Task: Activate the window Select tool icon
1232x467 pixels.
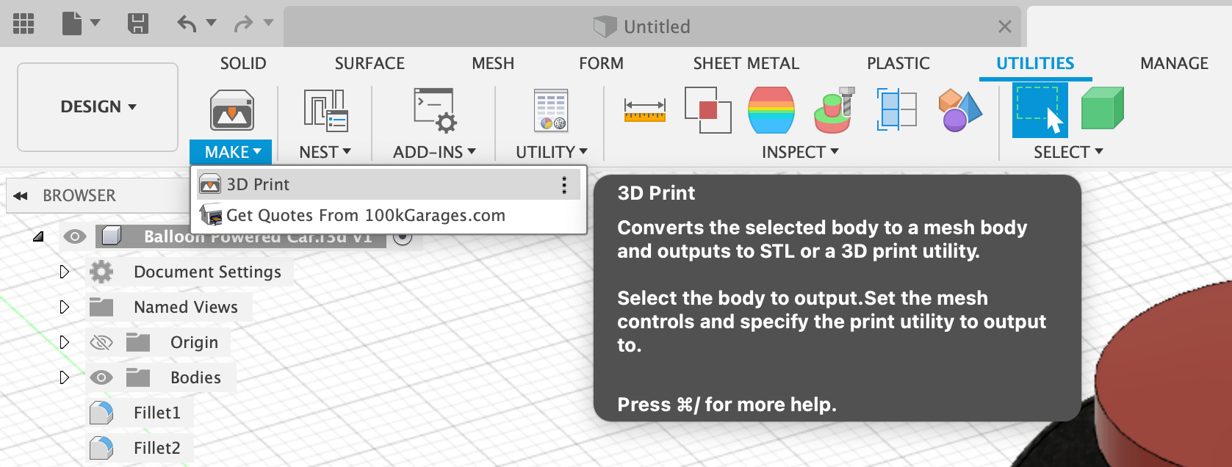Action: [1040, 110]
